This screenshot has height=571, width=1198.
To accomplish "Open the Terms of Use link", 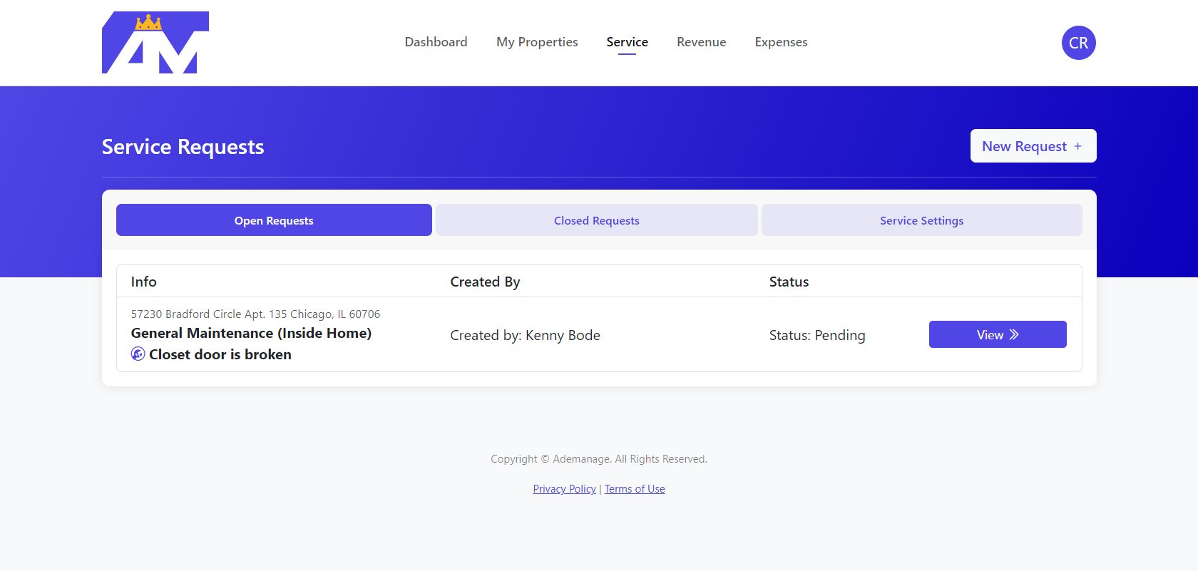I will click(x=635, y=489).
